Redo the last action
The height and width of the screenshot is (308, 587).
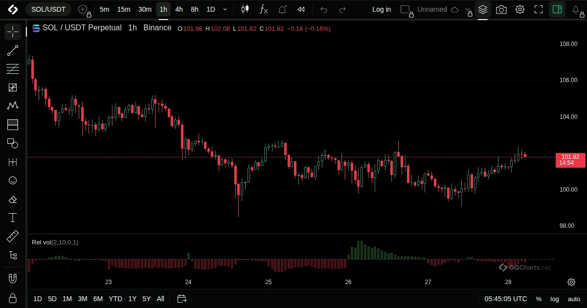tap(342, 9)
